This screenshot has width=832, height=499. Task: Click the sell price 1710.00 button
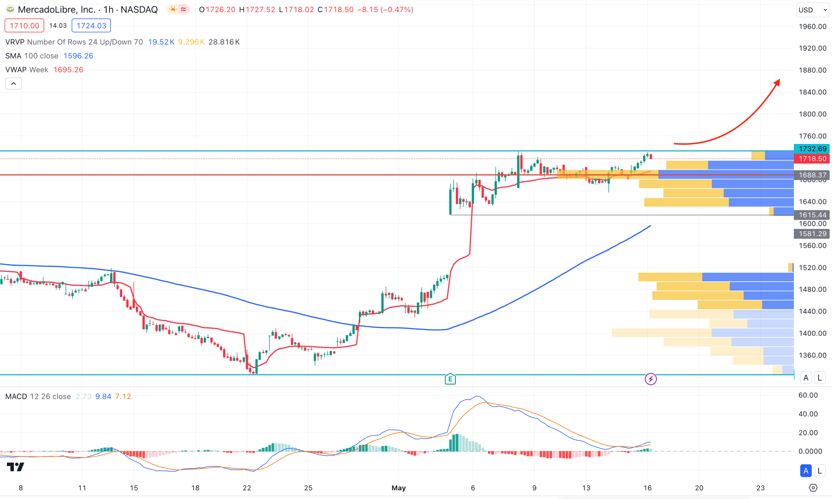pyautogui.click(x=24, y=26)
